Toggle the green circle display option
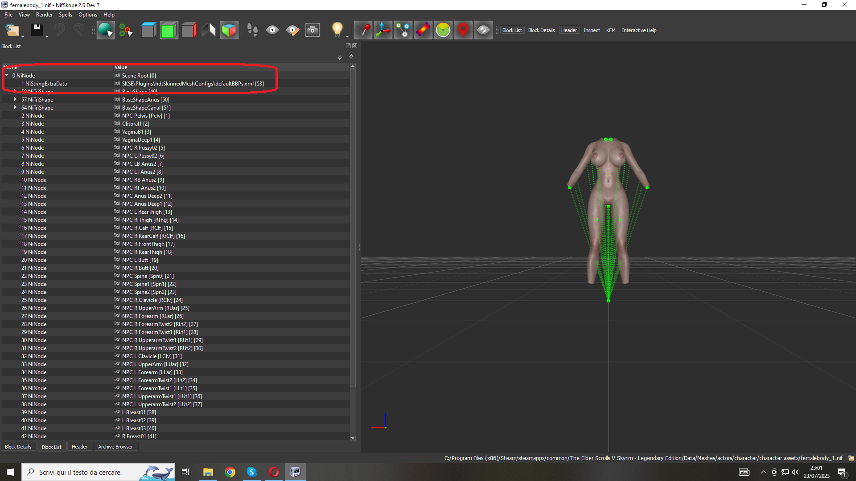This screenshot has width=856, height=481. pyautogui.click(x=443, y=30)
